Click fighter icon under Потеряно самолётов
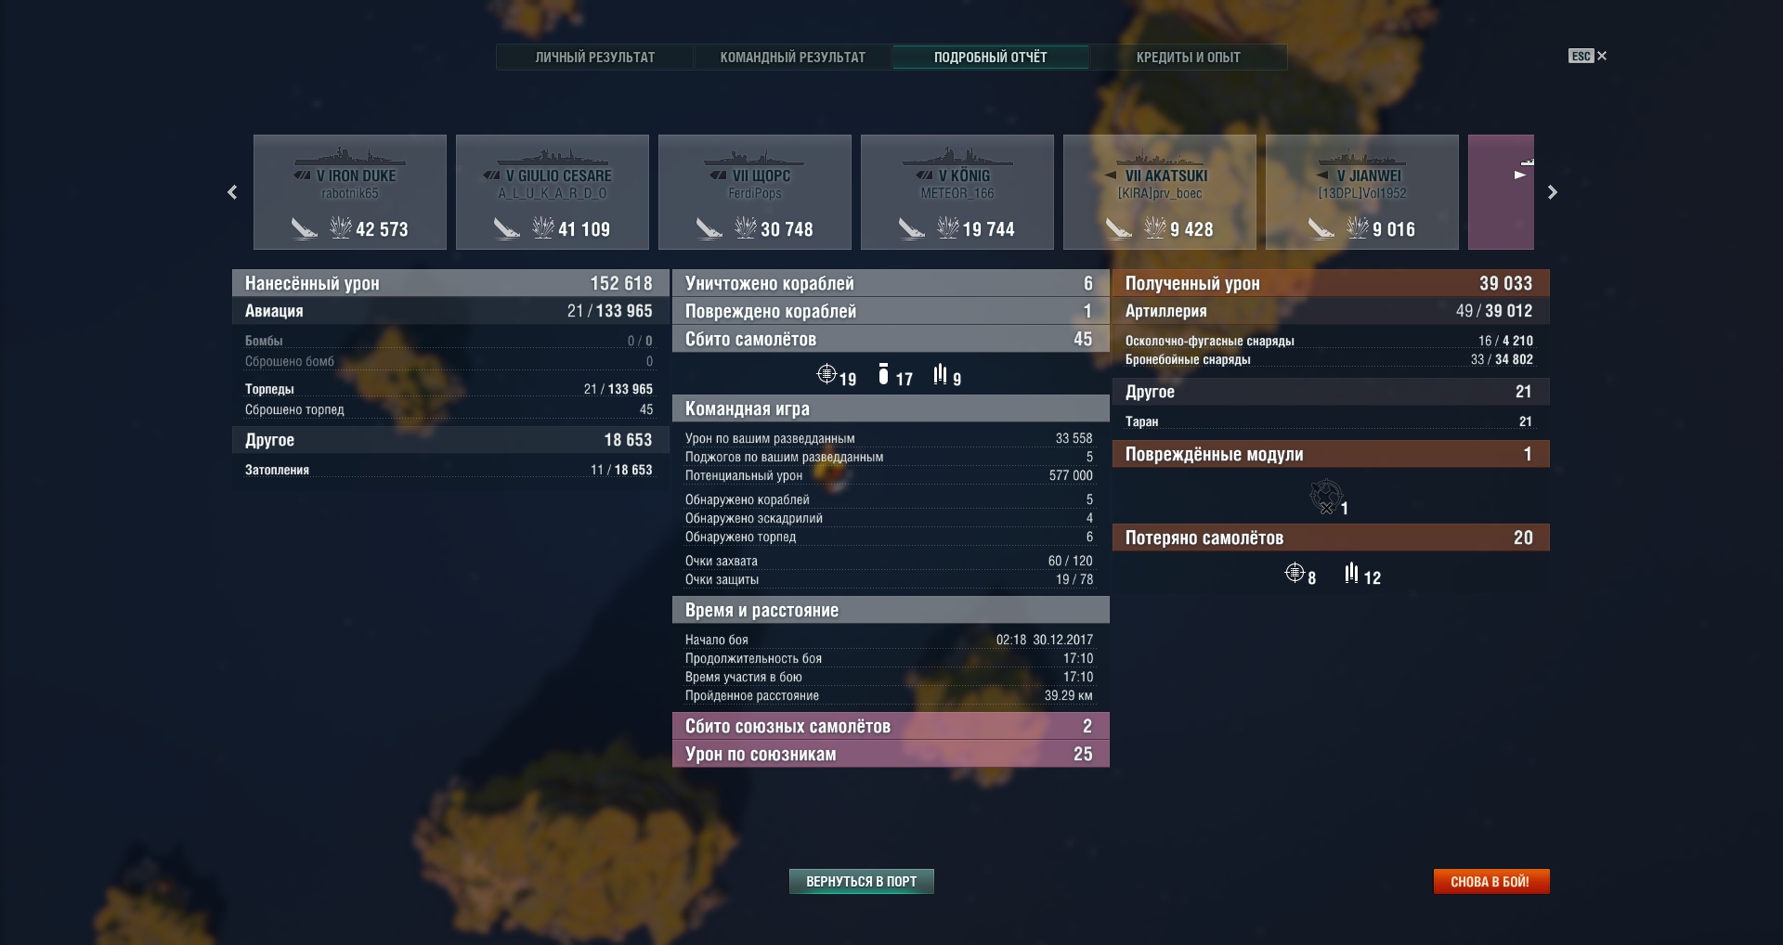Viewport: 1783px width, 945px height. tap(1294, 574)
